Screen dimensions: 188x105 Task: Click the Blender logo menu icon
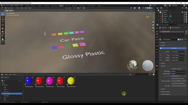2,6
